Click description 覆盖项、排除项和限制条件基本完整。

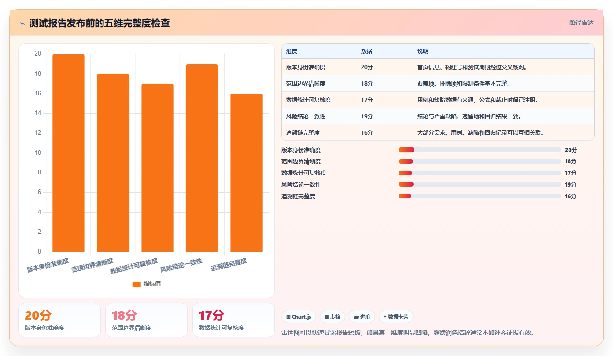tap(464, 84)
